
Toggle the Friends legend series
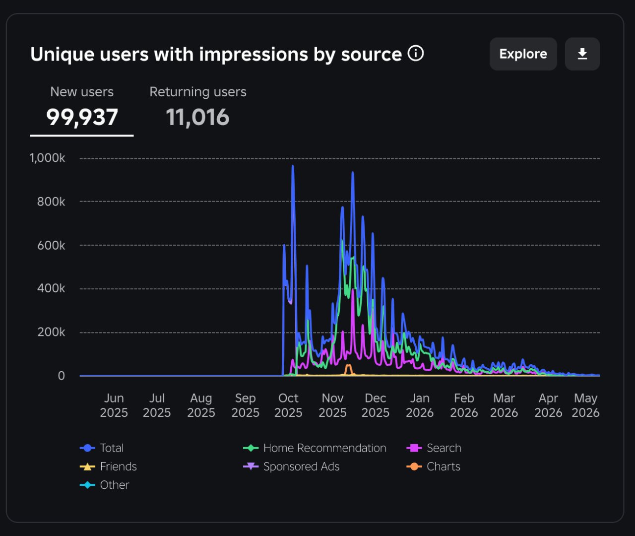point(108,467)
